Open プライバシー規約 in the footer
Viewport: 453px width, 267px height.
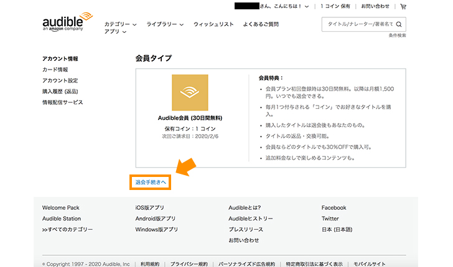click(189, 264)
